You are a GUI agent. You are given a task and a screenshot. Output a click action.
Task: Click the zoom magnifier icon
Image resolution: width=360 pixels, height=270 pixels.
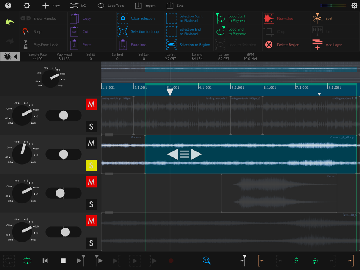tap(207, 261)
